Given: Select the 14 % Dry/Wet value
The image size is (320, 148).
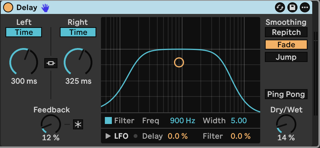Looking at the screenshot, I should point(286,138).
